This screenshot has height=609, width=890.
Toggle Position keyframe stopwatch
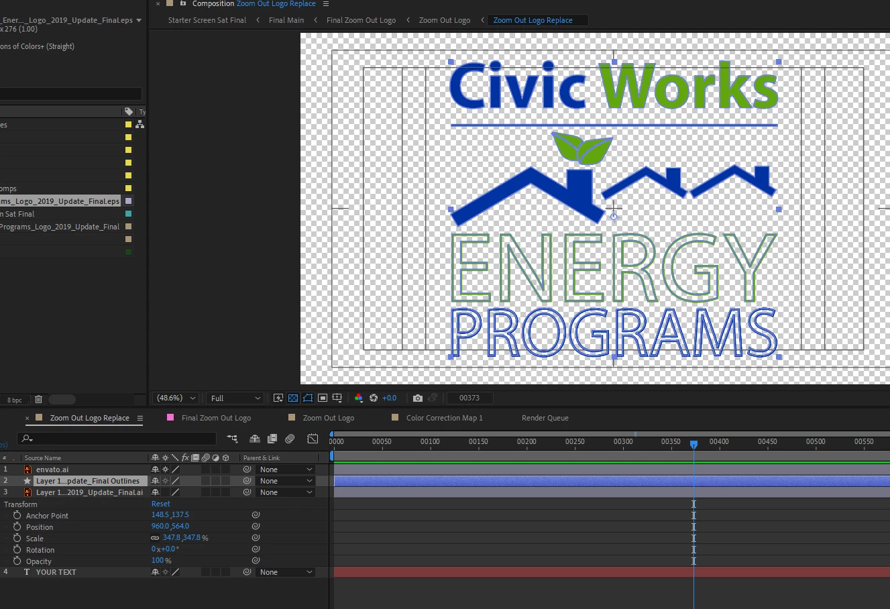point(17,527)
